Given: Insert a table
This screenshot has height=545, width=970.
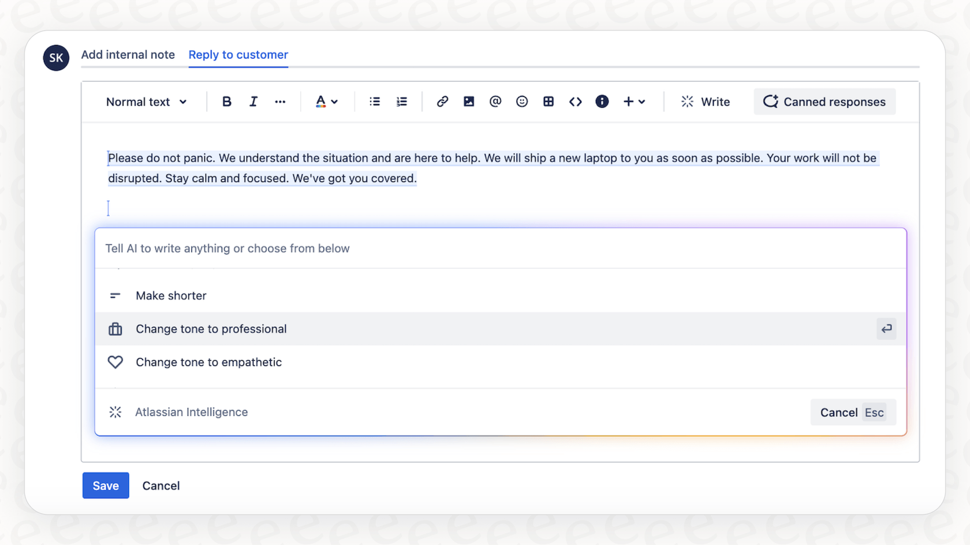Looking at the screenshot, I should tap(549, 102).
